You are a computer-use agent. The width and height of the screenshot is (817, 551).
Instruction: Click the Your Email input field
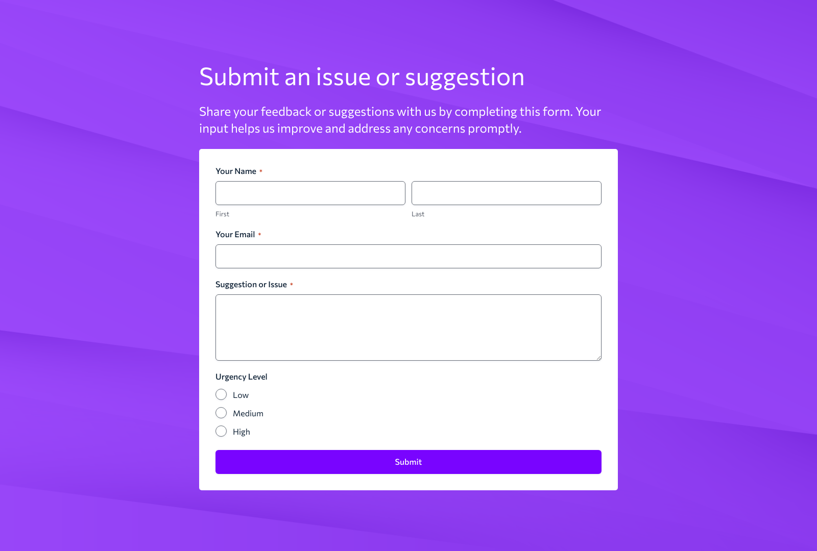[408, 256]
